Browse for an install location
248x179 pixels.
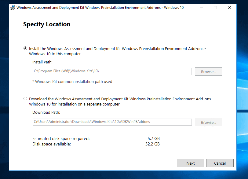pos(208,71)
